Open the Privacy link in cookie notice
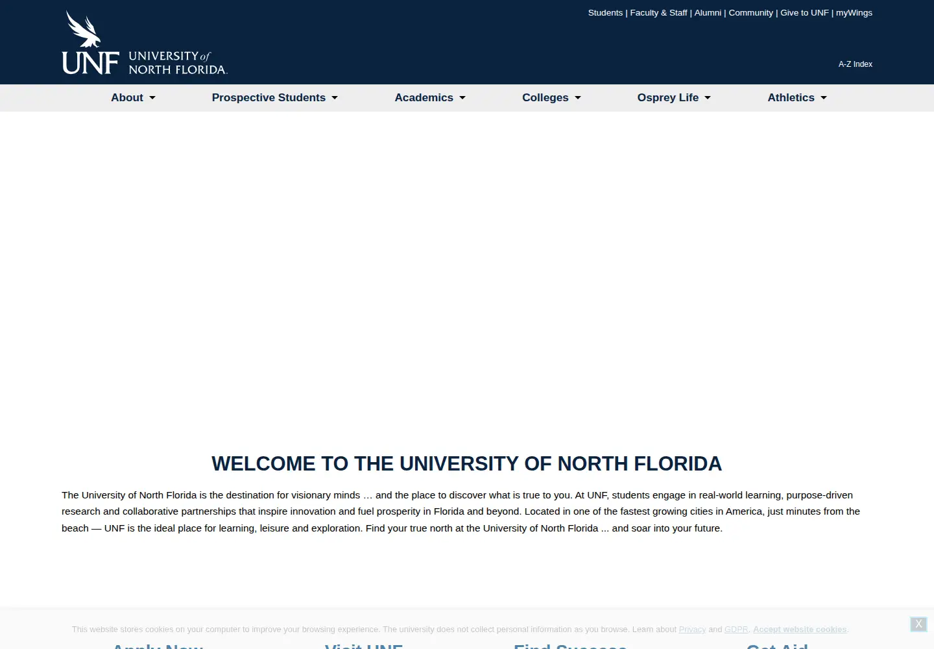This screenshot has height=649, width=934. pos(692,630)
